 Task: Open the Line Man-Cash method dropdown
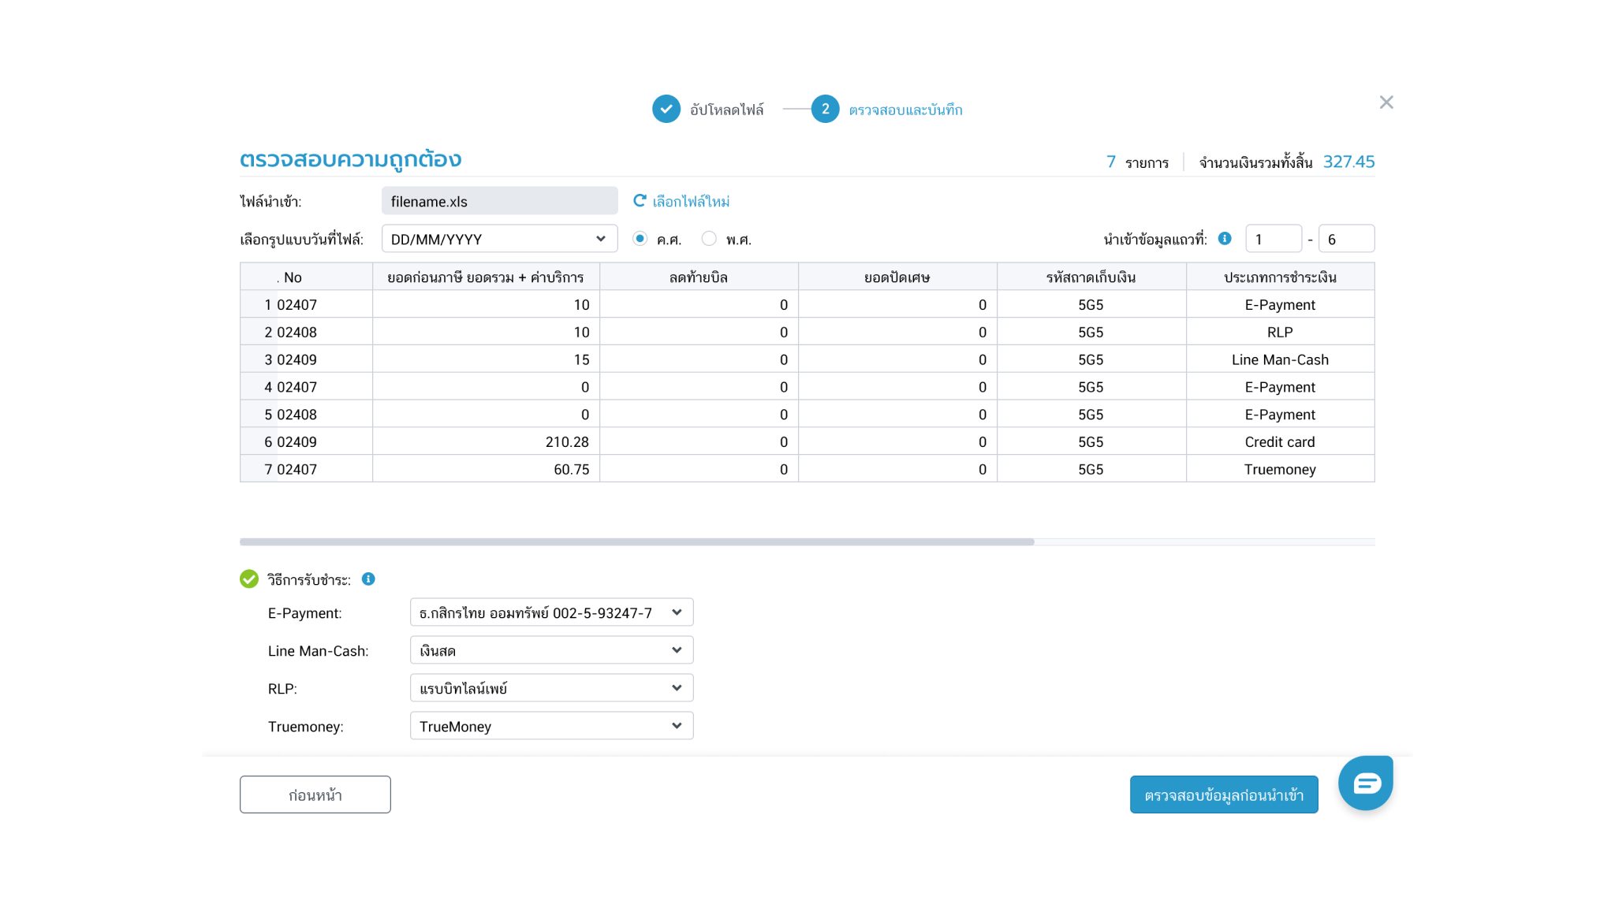(551, 650)
